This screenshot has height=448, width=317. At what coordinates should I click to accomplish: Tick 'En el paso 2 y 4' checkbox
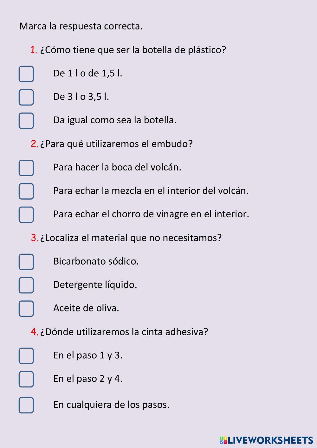[x=26, y=379]
